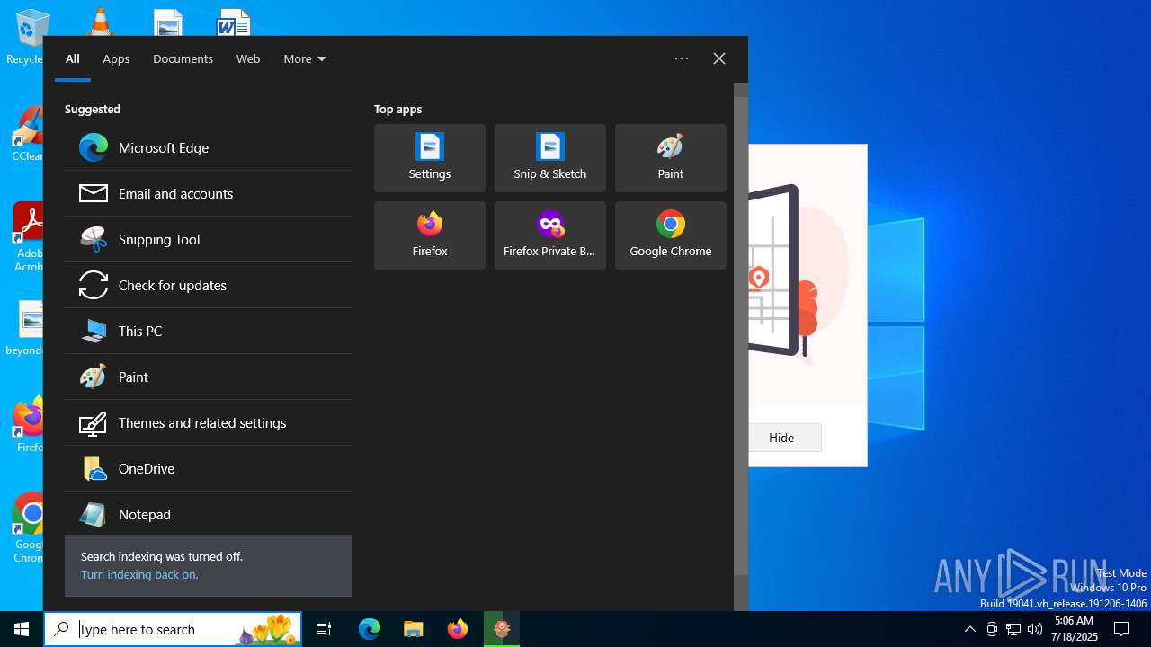This screenshot has height=647, width=1151.
Task: Open the volume control tray icon
Action: pyautogui.click(x=1035, y=629)
